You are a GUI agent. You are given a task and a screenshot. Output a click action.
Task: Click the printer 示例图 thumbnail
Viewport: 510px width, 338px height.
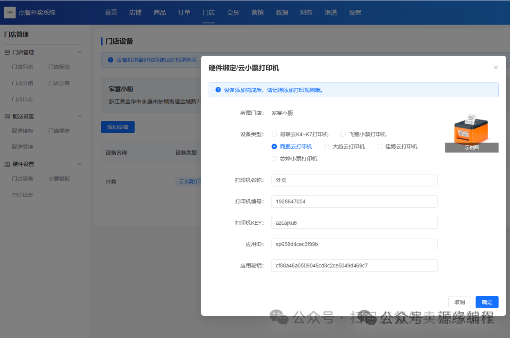pos(472,133)
